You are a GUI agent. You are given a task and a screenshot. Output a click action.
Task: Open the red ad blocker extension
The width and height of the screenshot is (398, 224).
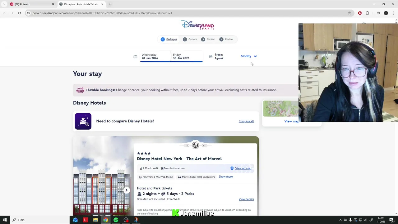pos(360,13)
